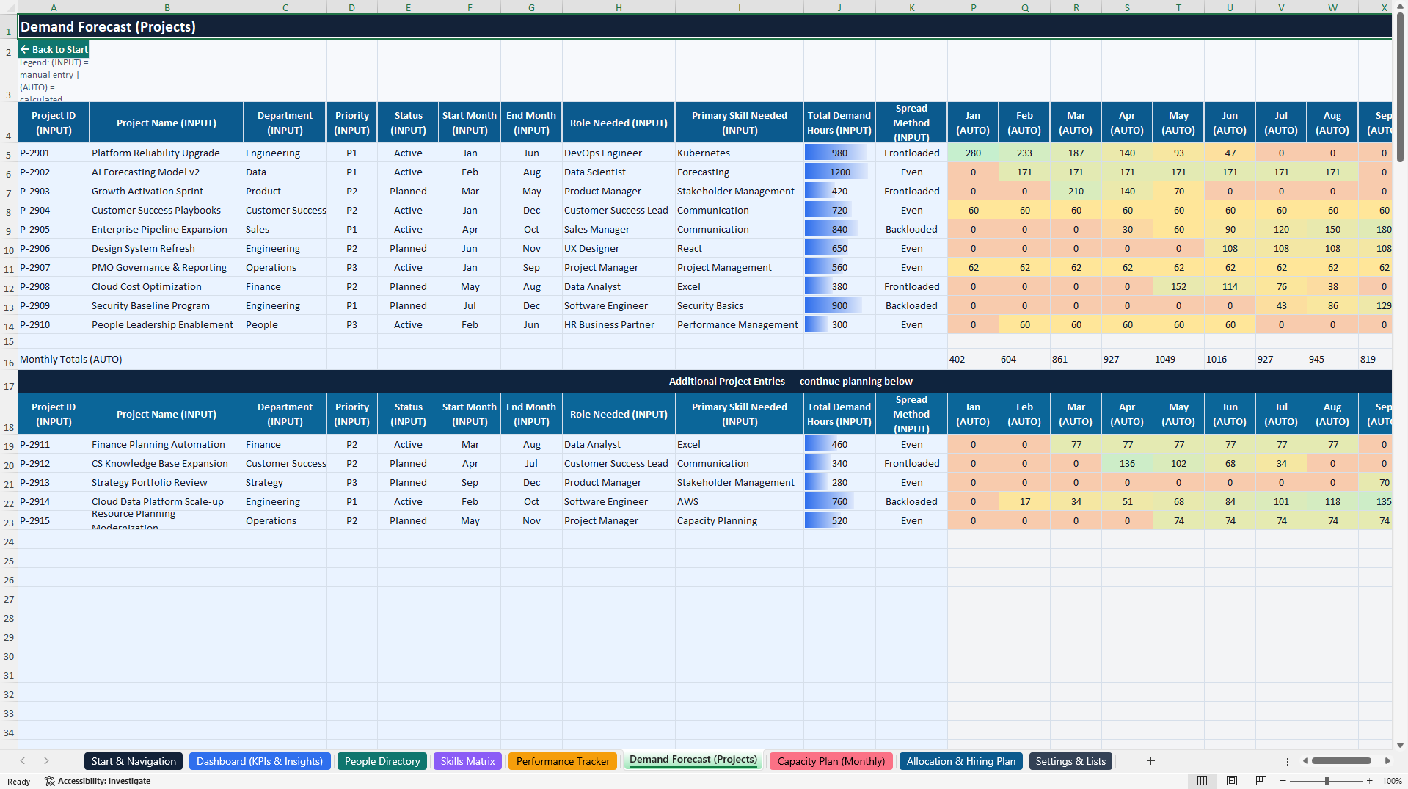This screenshot has height=789, width=1408.
Task: Click the Normal view icon in status bar
Action: 1202,781
